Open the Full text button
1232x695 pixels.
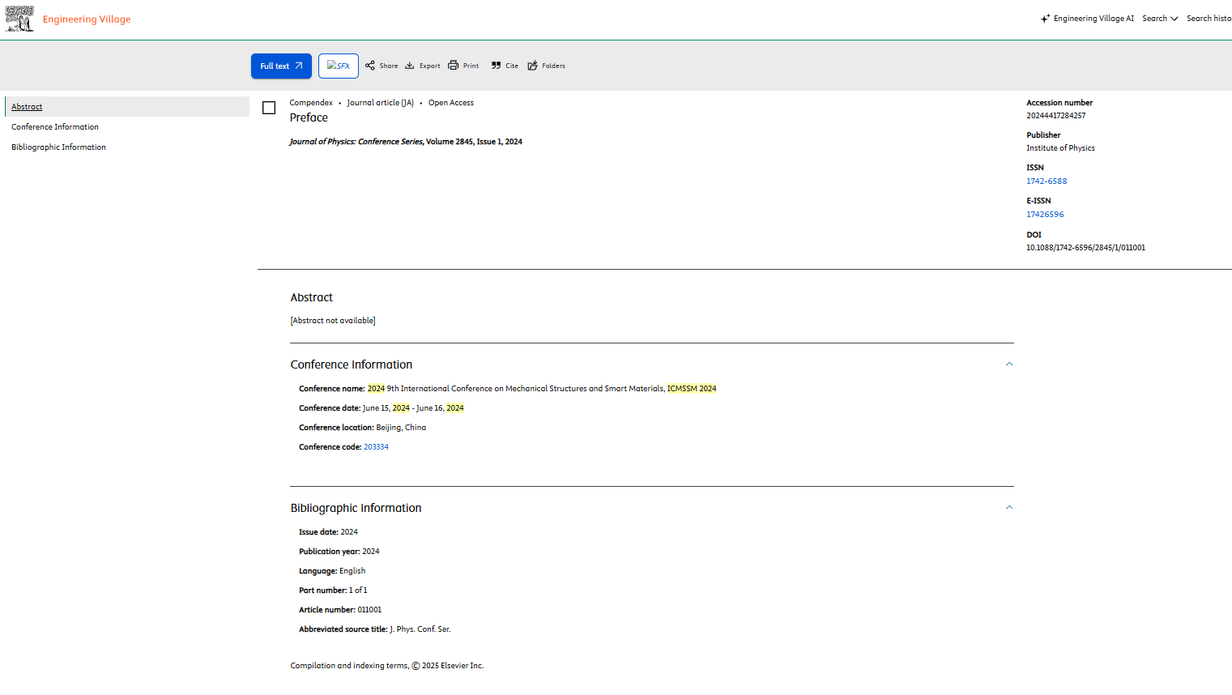[281, 66]
